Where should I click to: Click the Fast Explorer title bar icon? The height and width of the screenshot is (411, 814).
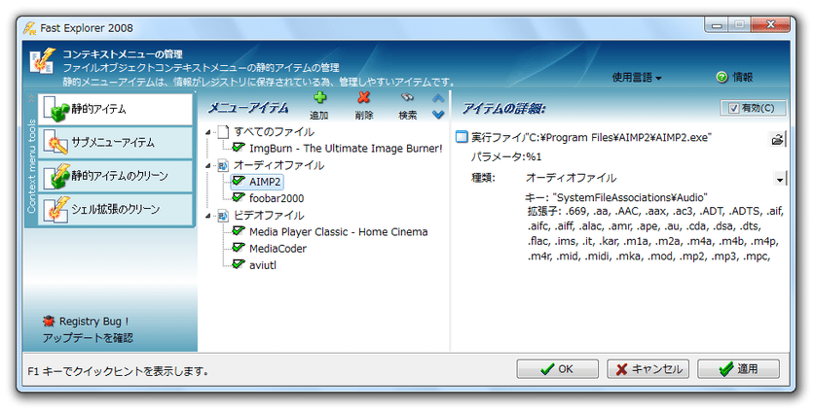click(29, 28)
